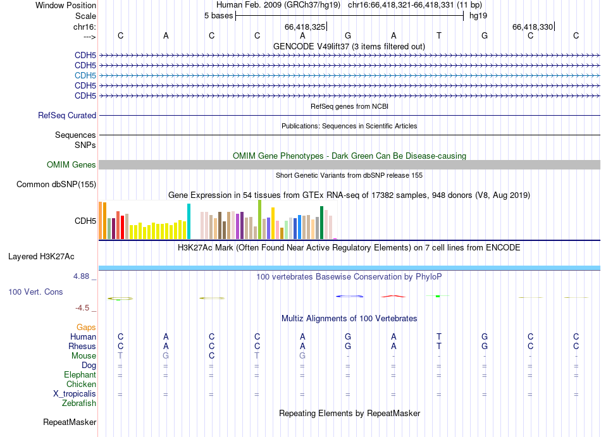Image resolution: width=601 pixels, height=437 pixels.
Task: Click the OMIM Gene Phenotypes track title
Action: coord(350,156)
